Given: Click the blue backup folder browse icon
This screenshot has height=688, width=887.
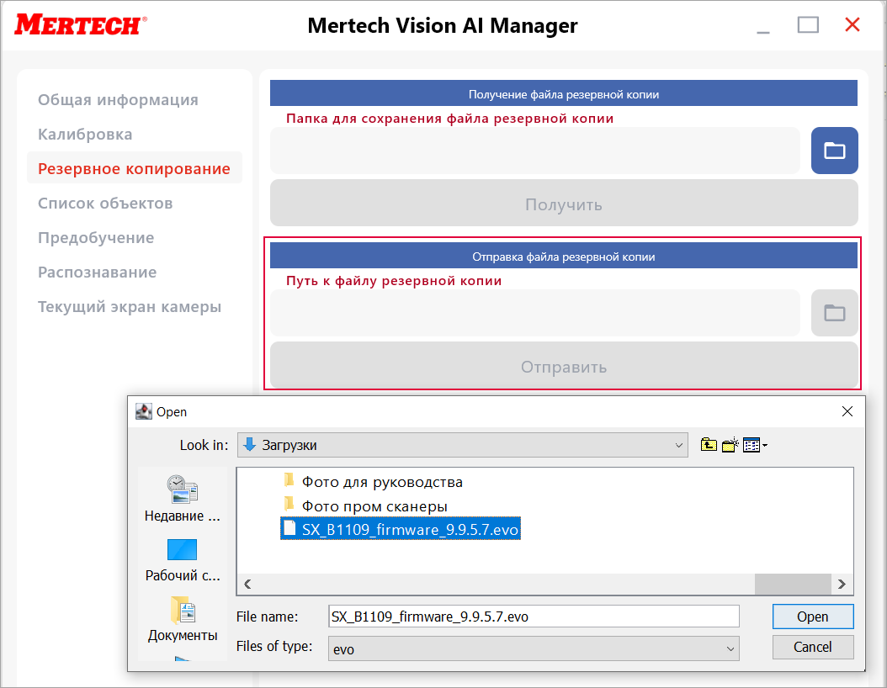Looking at the screenshot, I should point(834,151).
